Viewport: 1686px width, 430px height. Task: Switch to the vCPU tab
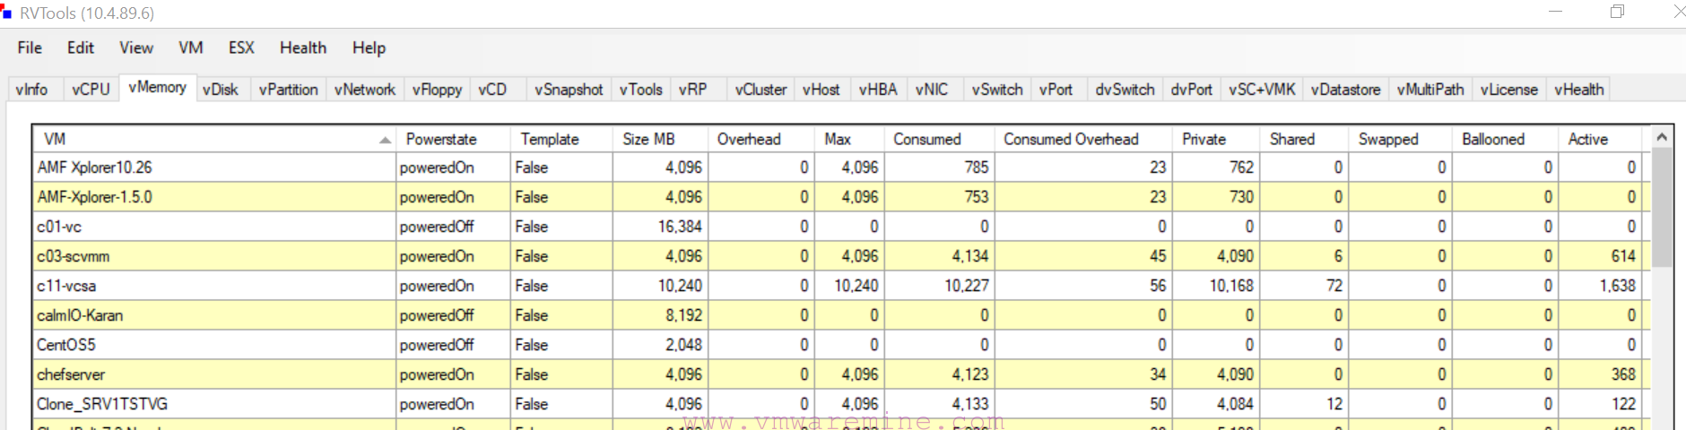tap(91, 90)
